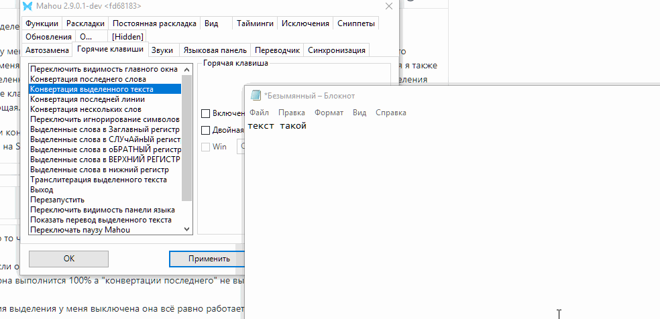
Task: Click the hotkey list scroll-down arrow
Action: (187, 229)
